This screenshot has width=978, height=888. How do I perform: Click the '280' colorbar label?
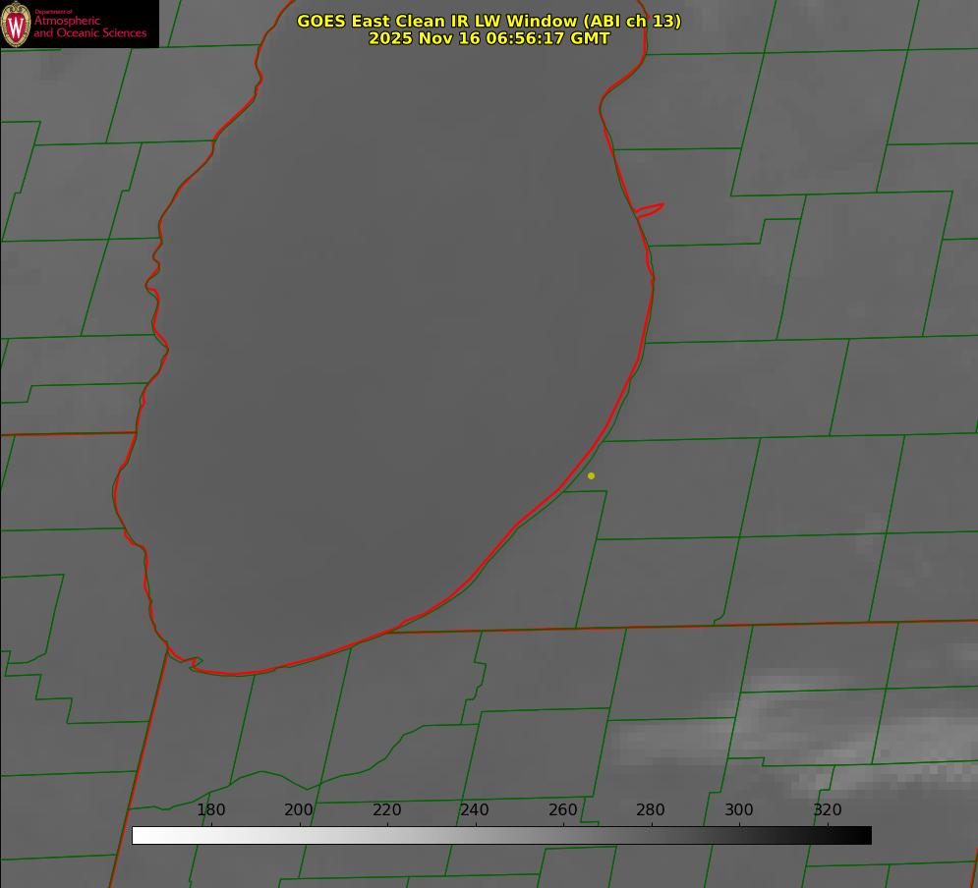point(651,809)
